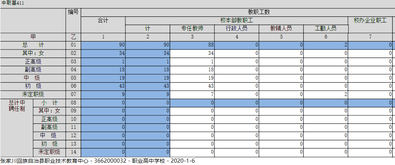Click the 校办企业职工 column header
The width and height of the screenshot is (395, 165).
coord(370,21)
